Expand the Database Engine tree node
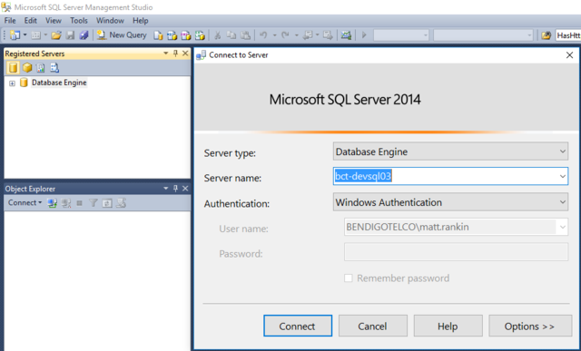This screenshot has width=581, height=351. [x=12, y=83]
